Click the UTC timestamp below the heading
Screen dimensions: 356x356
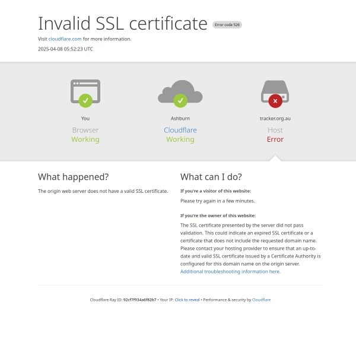(x=65, y=49)
